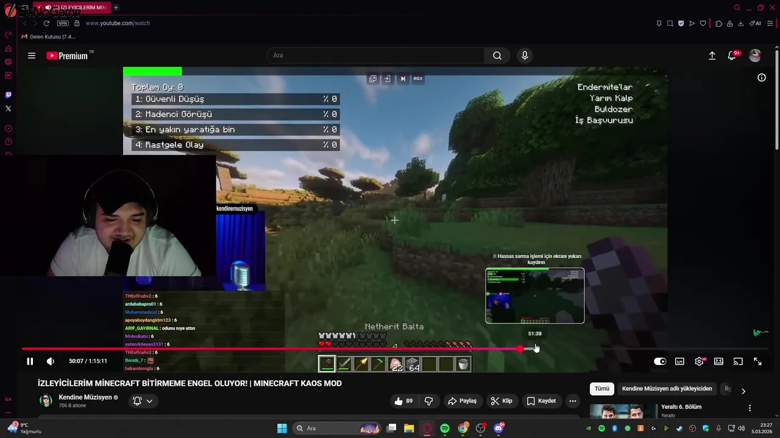The height and width of the screenshot is (438, 780).
Task: Select the 'Tümü' filter chip
Action: click(602, 389)
